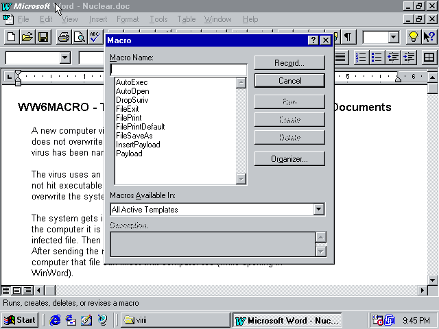Switch to Page Layout view icon

click(x=16, y=291)
